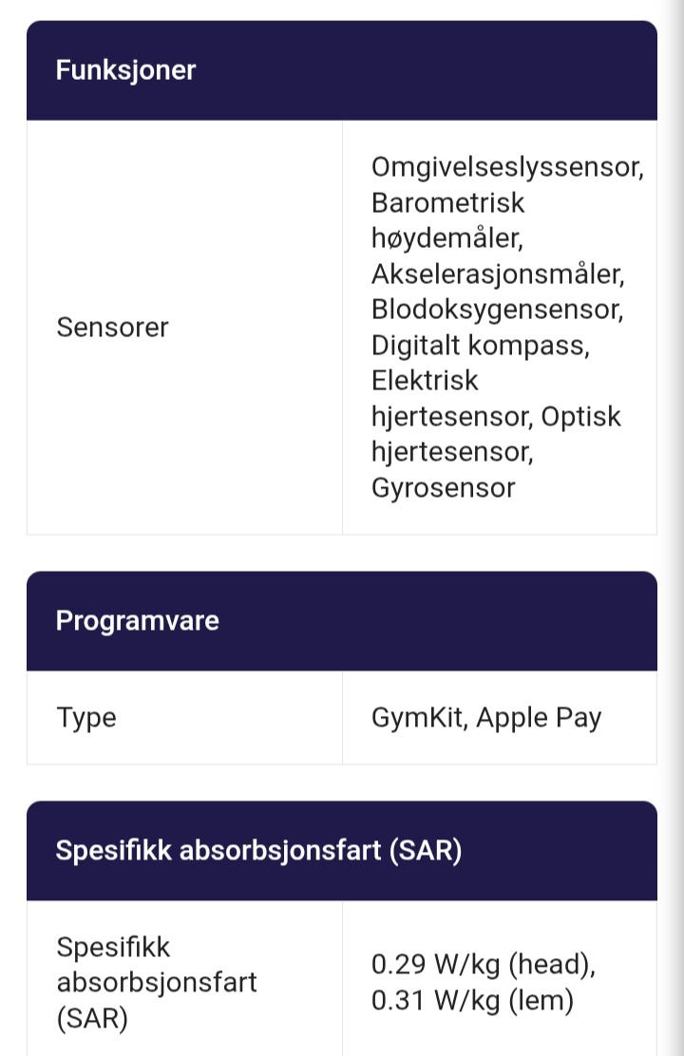Select the Type row label
The height and width of the screenshot is (1056, 684).
pos(86,718)
